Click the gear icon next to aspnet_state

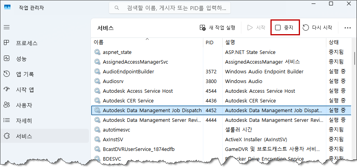pos(97,52)
